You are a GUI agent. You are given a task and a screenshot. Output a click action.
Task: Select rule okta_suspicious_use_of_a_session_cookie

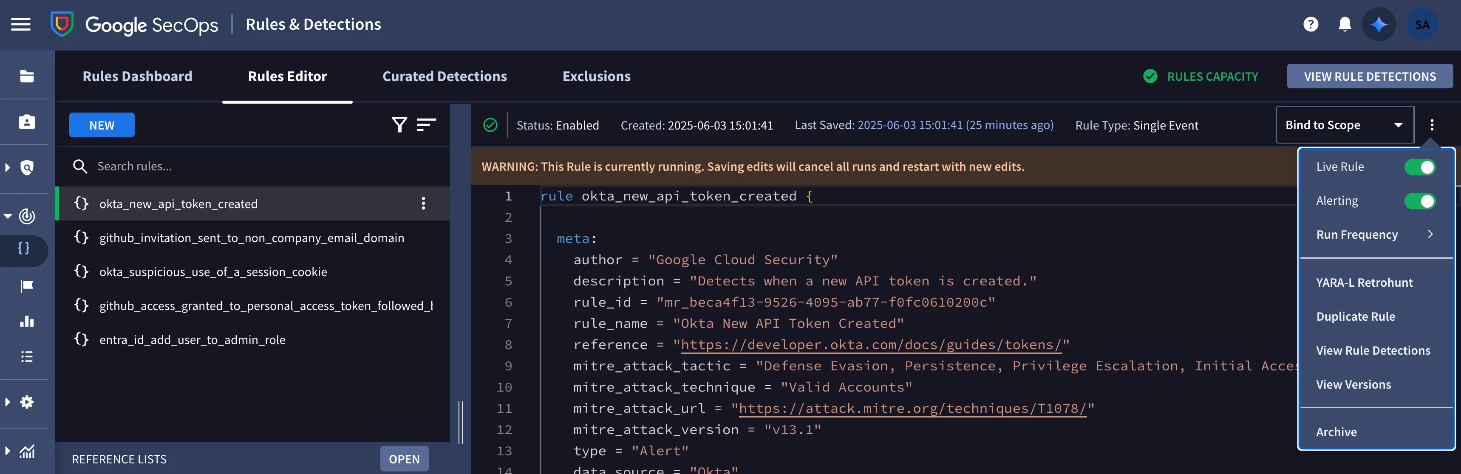click(x=252, y=271)
